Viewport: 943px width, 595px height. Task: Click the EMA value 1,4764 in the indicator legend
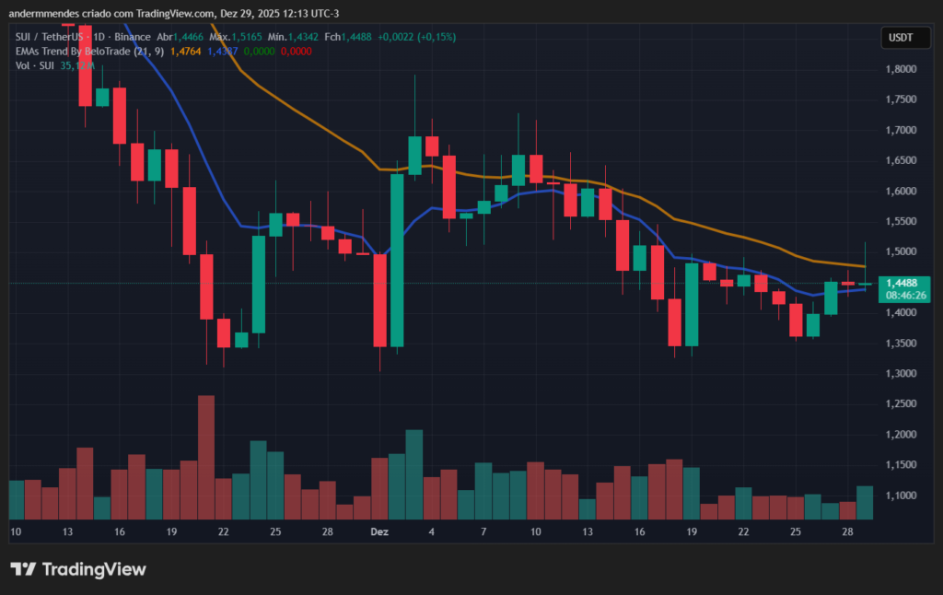(184, 52)
